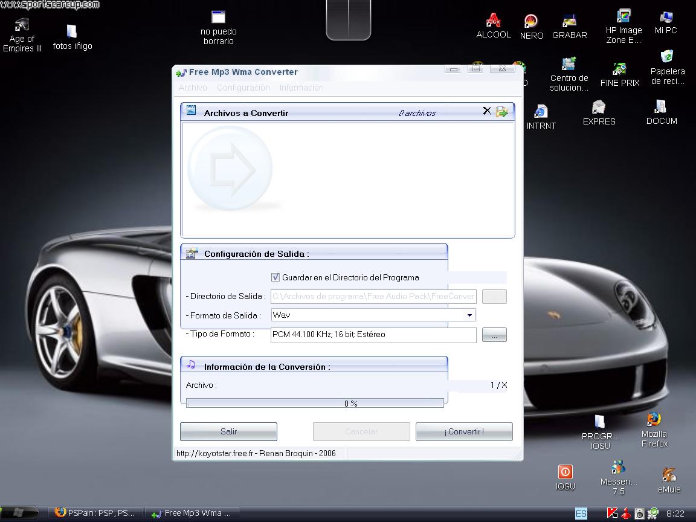This screenshot has width=696, height=522.
Task: Open the Archivo menu
Action: pos(193,88)
